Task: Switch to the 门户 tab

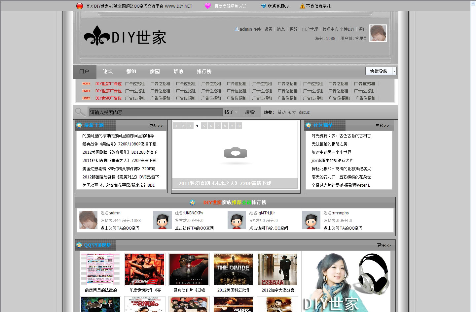Action: pos(84,72)
